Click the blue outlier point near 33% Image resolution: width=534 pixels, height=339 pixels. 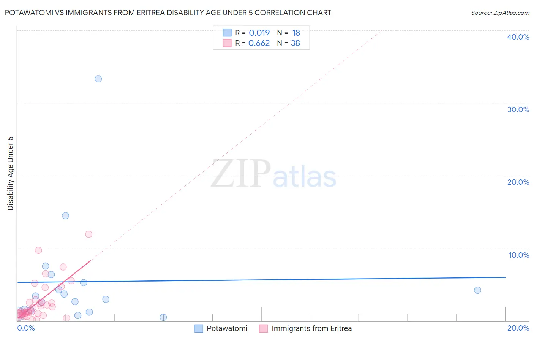pyautogui.click(x=98, y=79)
